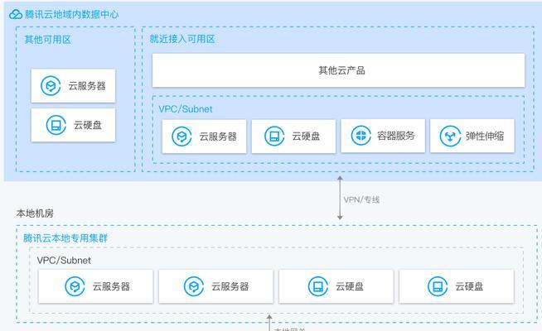Viewport: 542px width, 331px height.
Task: Click 云服务器 icon in blue VPC/Subnet
Action: pyautogui.click(x=181, y=137)
